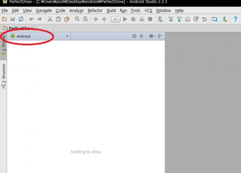Click the Show History icon
The height and width of the screenshot is (173, 241).
[196, 19]
